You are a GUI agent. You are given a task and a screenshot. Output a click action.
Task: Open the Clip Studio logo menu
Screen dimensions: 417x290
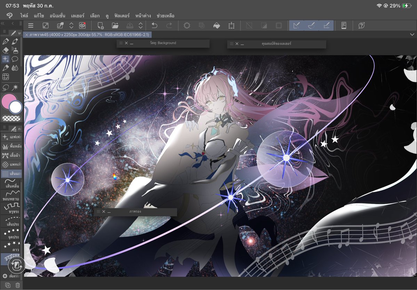[9, 15]
